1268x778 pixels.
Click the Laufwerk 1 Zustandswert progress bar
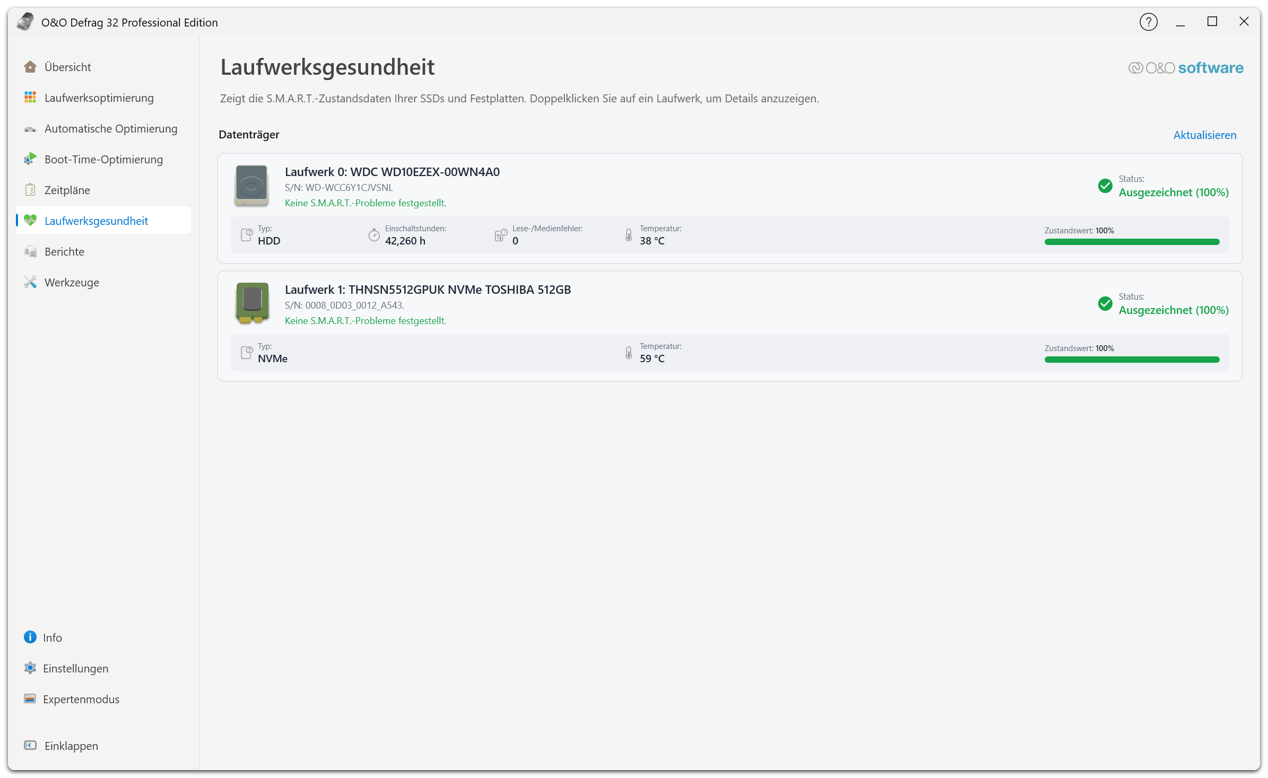coord(1132,360)
